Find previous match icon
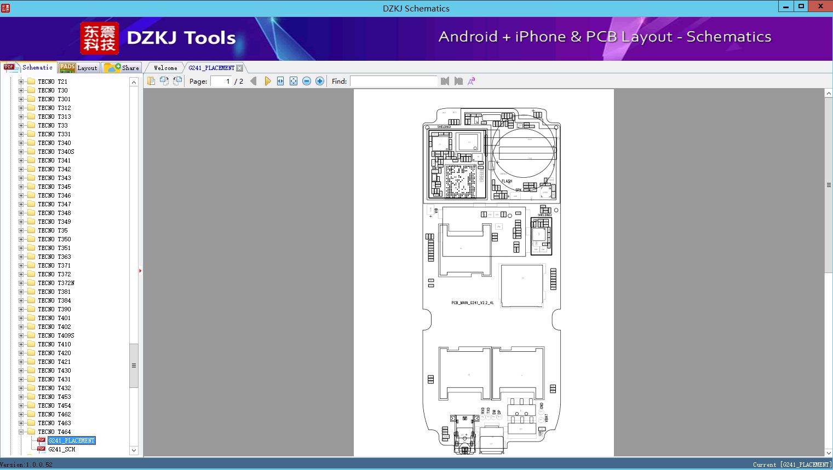The image size is (833, 470). 445,81
